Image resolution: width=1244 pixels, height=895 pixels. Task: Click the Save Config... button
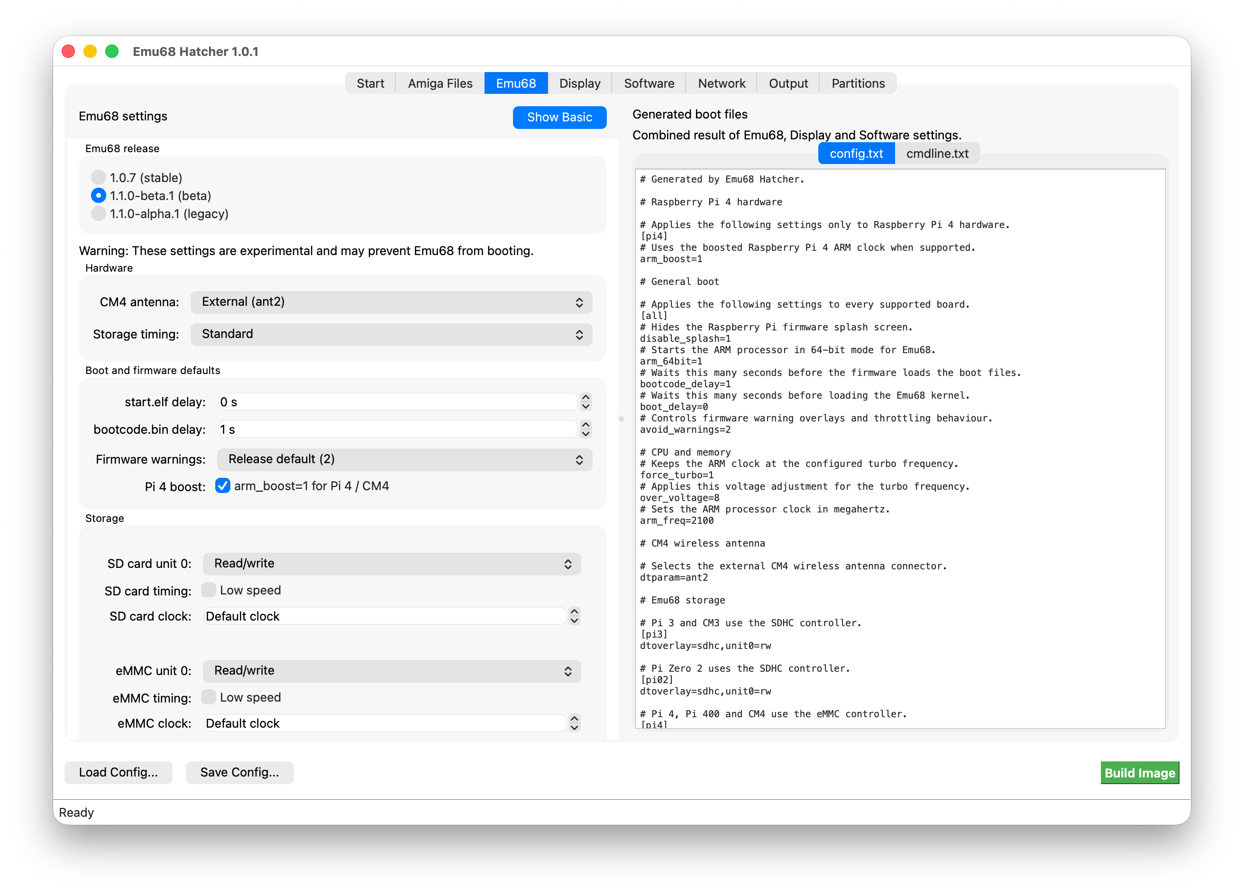(240, 772)
